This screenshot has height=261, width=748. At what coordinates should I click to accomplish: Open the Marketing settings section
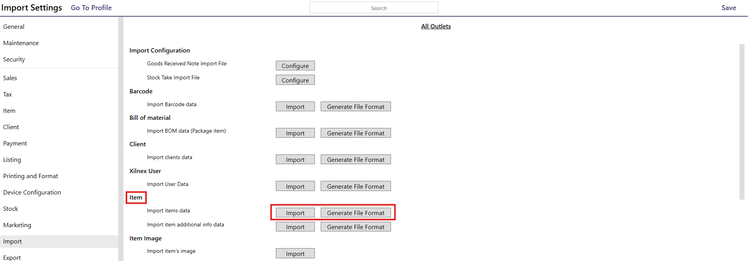(x=17, y=225)
